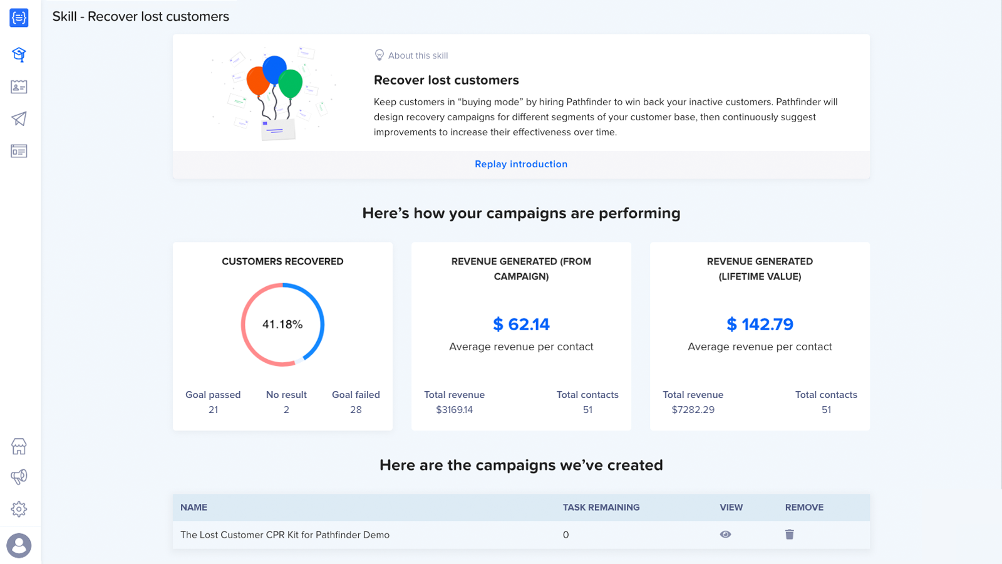The width and height of the screenshot is (1002, 564).
Task: Open the settings gear icon
Action: [x=19, y=509]
